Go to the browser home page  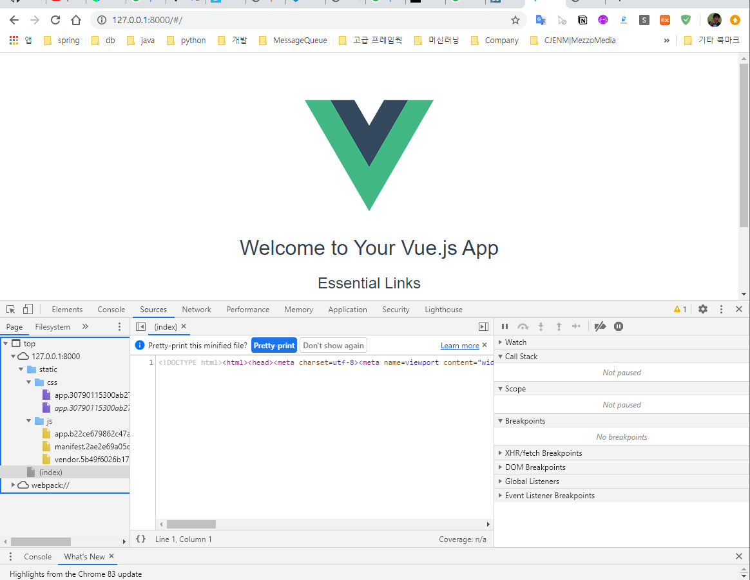[x=76, y=20]
